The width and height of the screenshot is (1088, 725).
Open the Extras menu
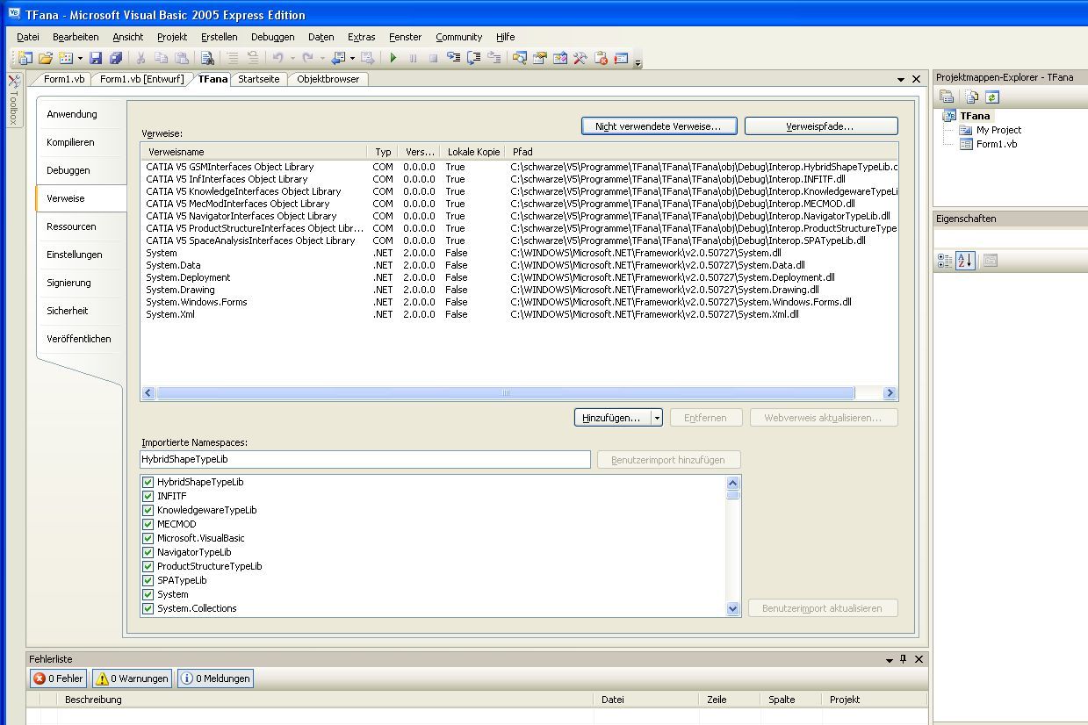pyautogui.click(x=361, y=37)
